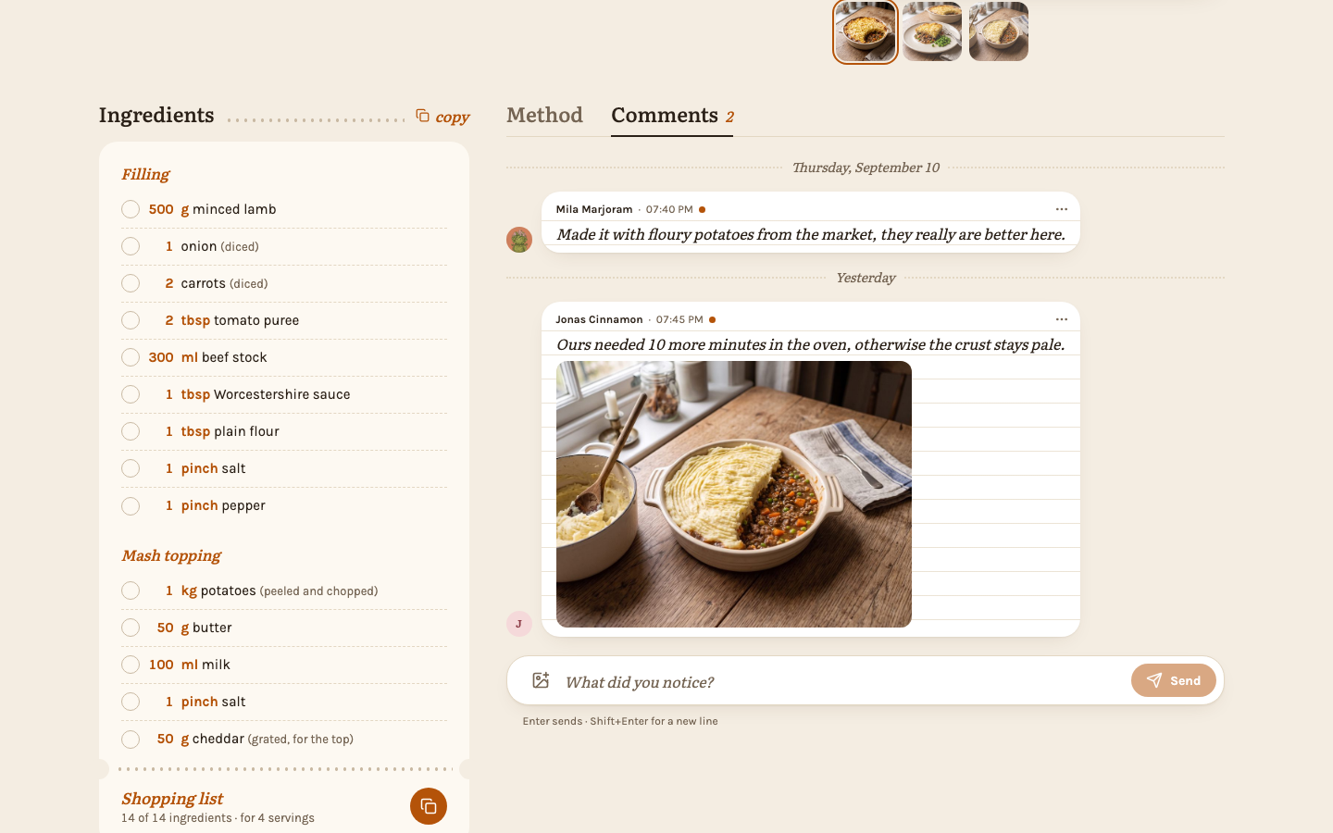Click Mila Marjoram's avatar
Image resolution: width=1333 pixels, height=833 pixels.
click(x=519, y=240)
